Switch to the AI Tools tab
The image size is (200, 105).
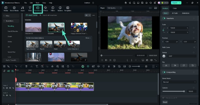(175, 13)
